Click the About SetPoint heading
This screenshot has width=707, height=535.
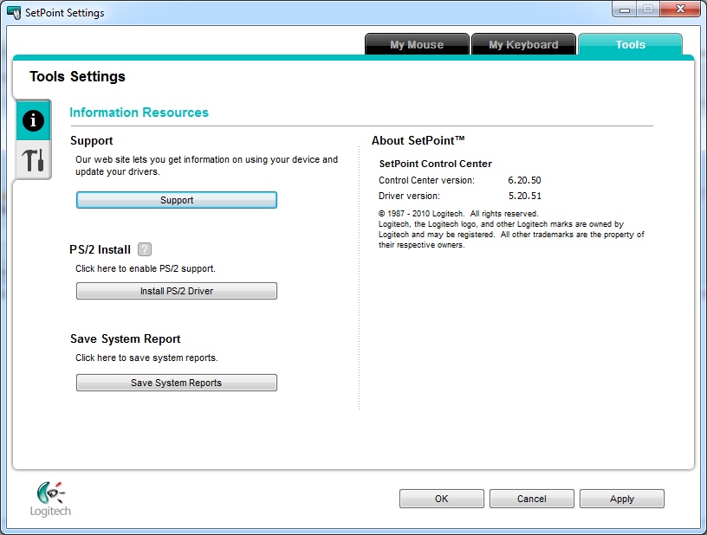418,140
